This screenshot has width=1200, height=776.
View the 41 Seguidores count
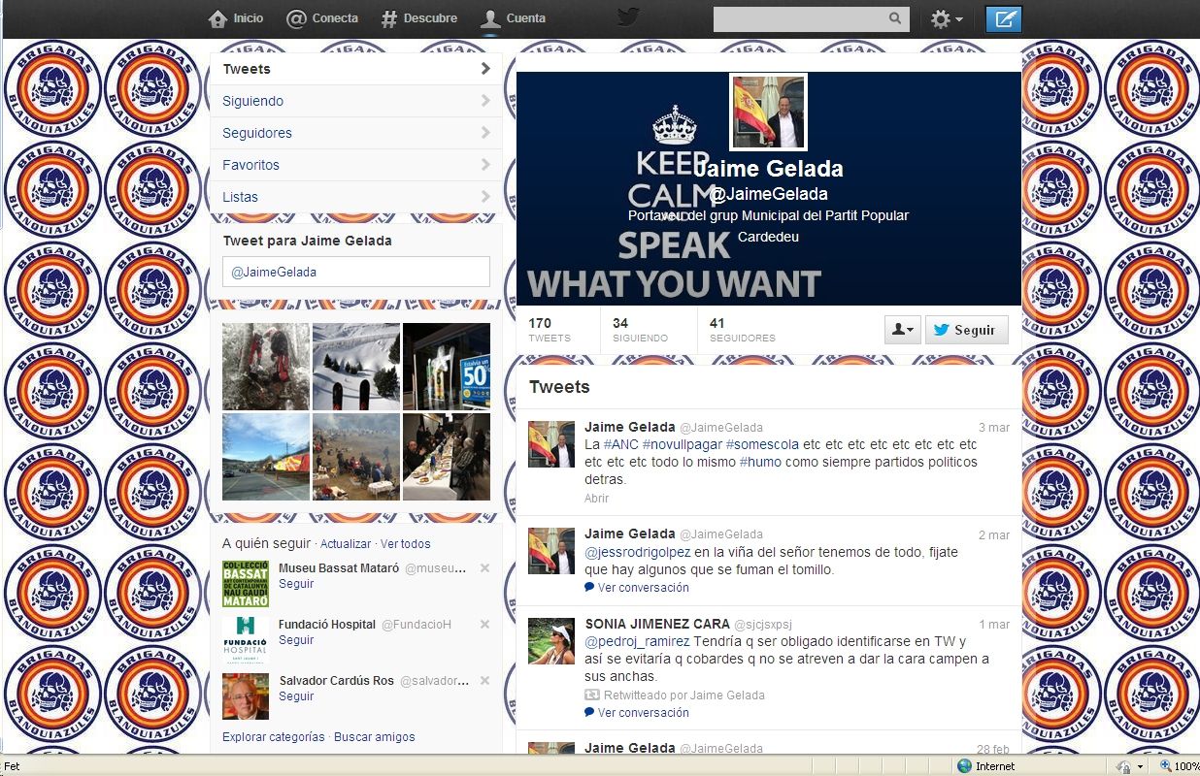[743, 330]
